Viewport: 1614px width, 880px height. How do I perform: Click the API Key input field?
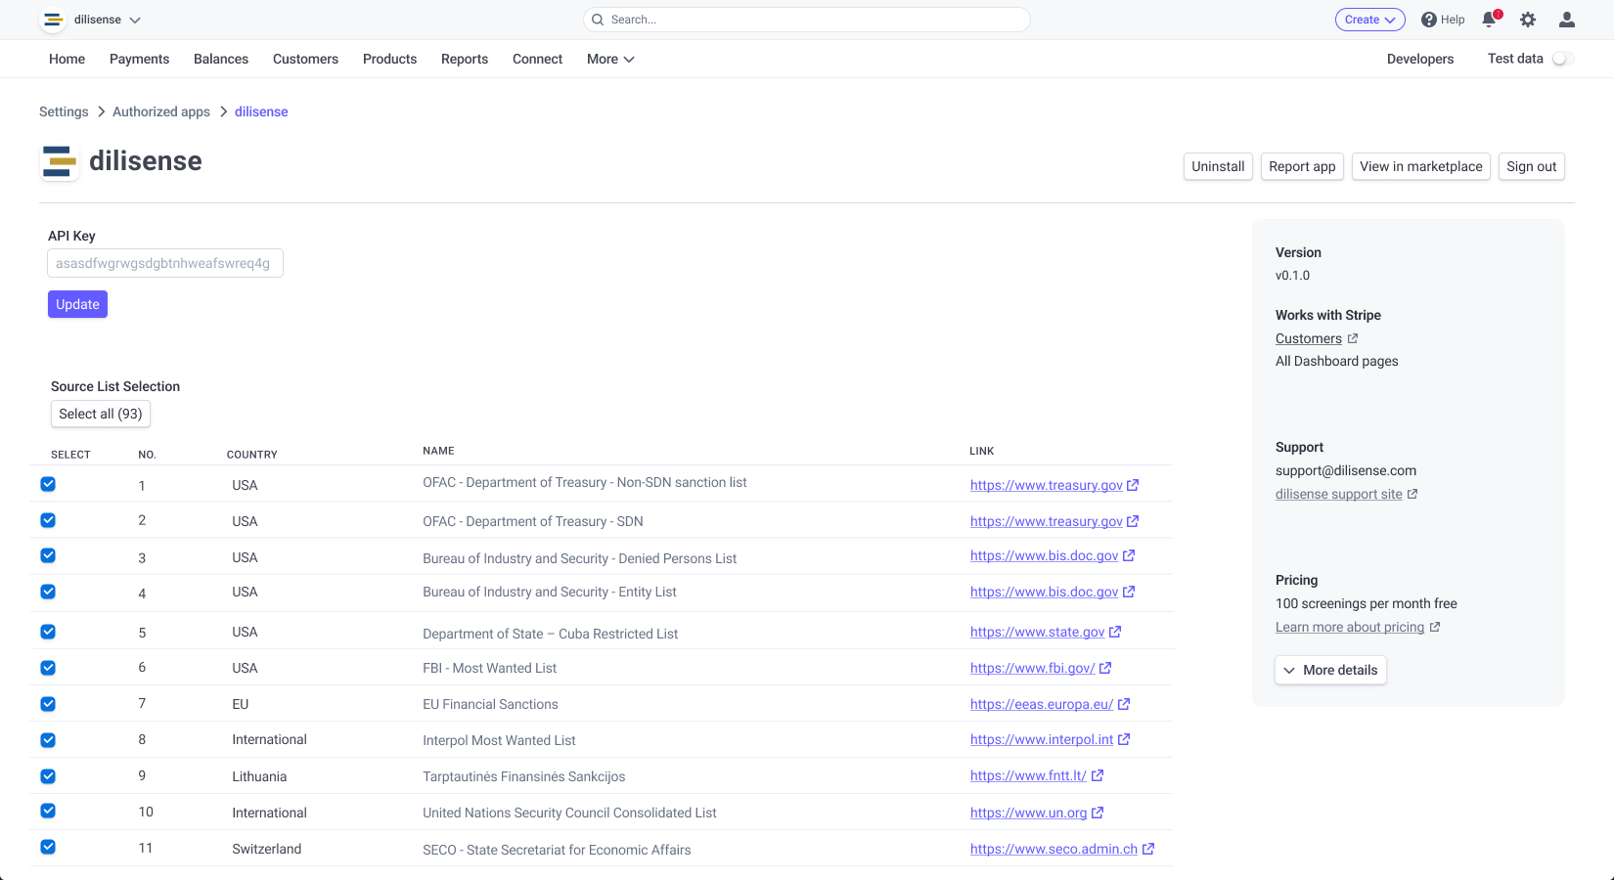coord(164,263)
